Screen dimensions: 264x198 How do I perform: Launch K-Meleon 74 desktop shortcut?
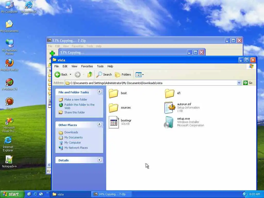tap(10, 84)
